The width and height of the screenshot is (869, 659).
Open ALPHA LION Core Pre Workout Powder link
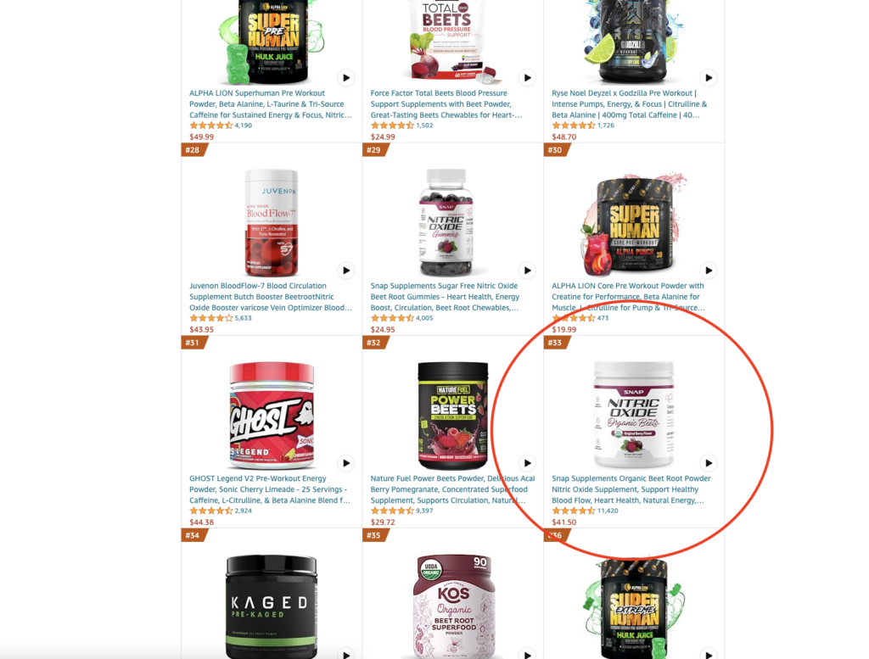pyautogui.click(x=629, y=297)
